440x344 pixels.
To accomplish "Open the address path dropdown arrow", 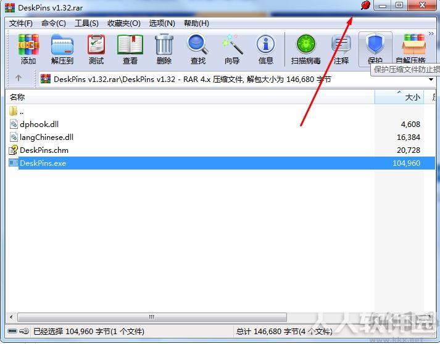I will [x=431, y=80].
